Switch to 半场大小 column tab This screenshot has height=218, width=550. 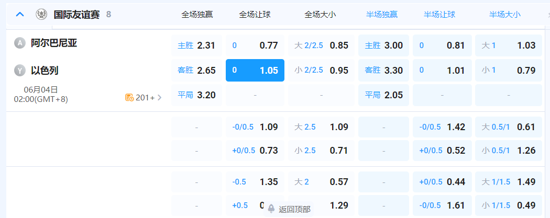[x=505, y=14]
